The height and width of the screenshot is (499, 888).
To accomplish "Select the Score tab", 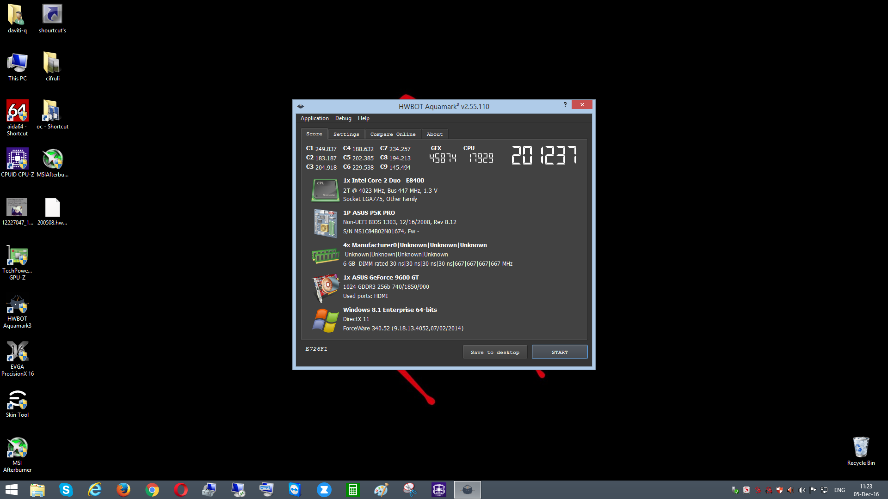I will click(314, 134).
